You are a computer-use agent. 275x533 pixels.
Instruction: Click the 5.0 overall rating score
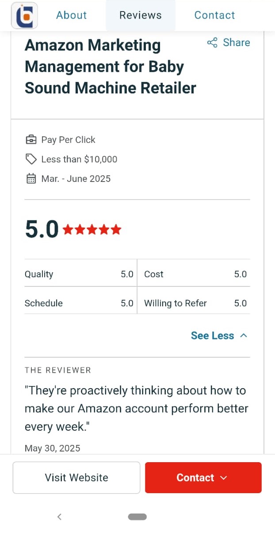pyautogui.click(x=42, y=229)
